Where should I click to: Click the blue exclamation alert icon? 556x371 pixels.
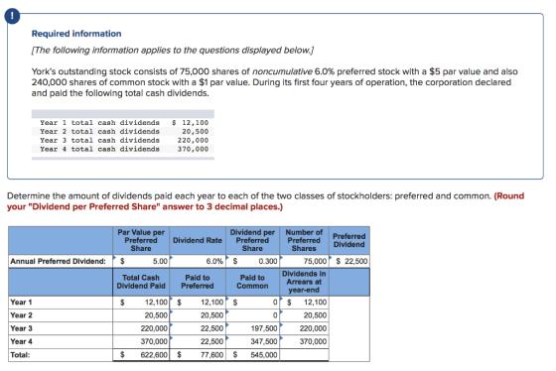(12, 16)
